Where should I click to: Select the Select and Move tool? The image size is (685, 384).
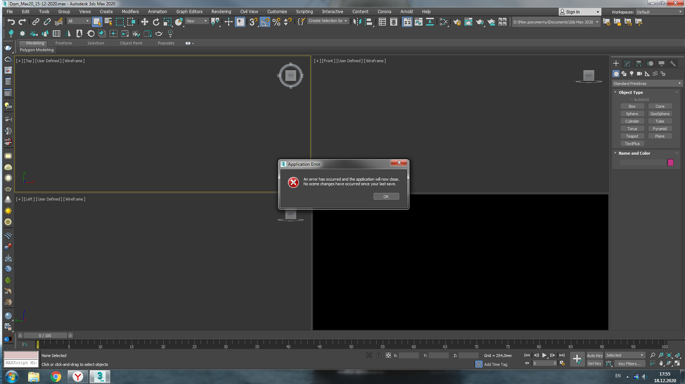tap(144, 22)
